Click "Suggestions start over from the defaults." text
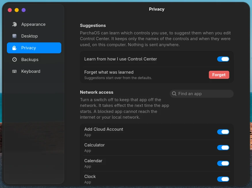This screenshot has width=252, height=188. (x=118, y=78)
